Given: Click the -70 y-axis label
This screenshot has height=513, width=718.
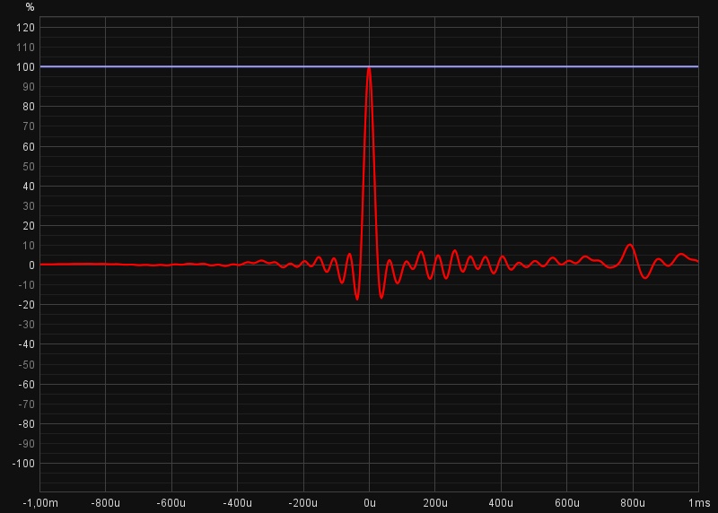Looking at the screenshot, I should 27,404.
